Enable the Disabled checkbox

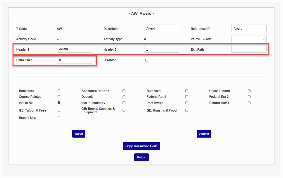point(147,60)
